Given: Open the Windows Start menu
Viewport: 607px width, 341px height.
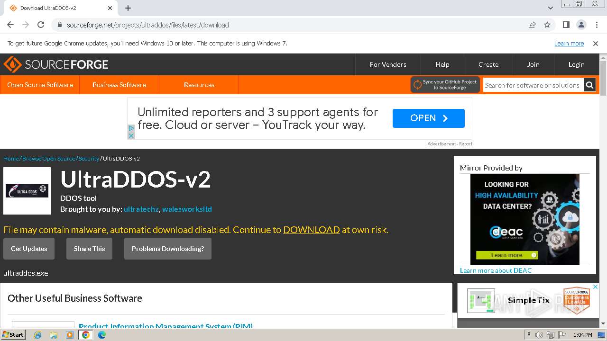Looking at the screenshot, I should [x=14, y=334].
